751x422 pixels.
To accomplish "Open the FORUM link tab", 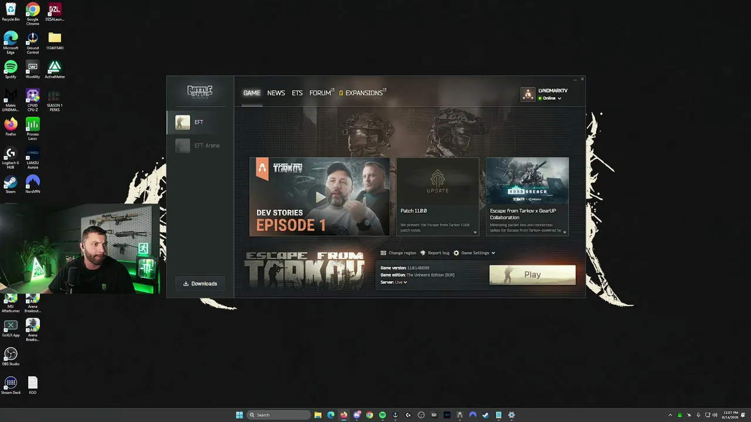I will coord(322,93).
